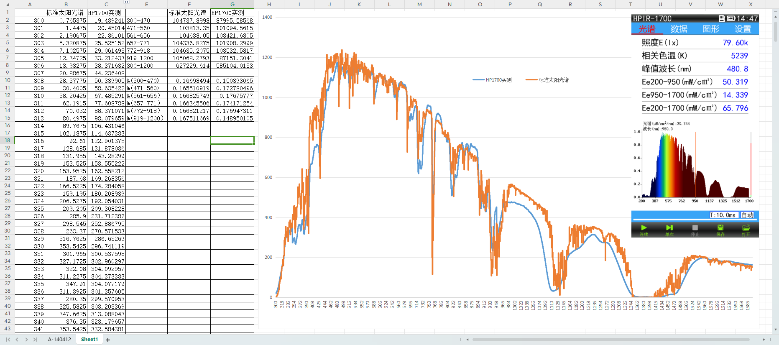This screenshot has width=779, height=345.
Task: Switch to the 光谱 tab
Action: click(x=647, y=29)
